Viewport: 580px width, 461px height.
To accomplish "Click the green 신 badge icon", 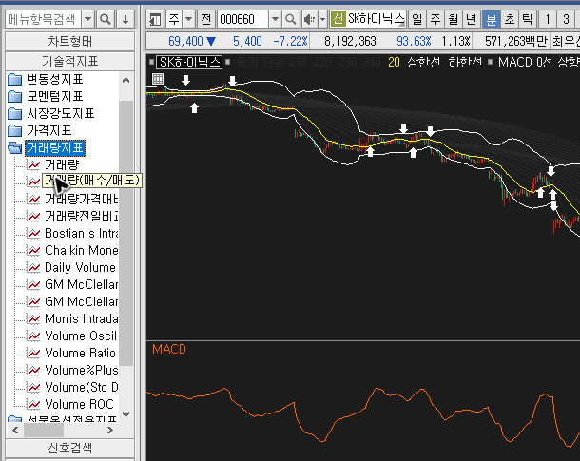I will [338, 18].
